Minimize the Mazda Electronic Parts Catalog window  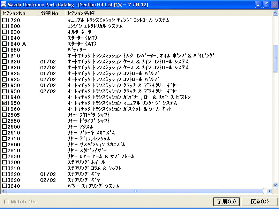[258, 5]
